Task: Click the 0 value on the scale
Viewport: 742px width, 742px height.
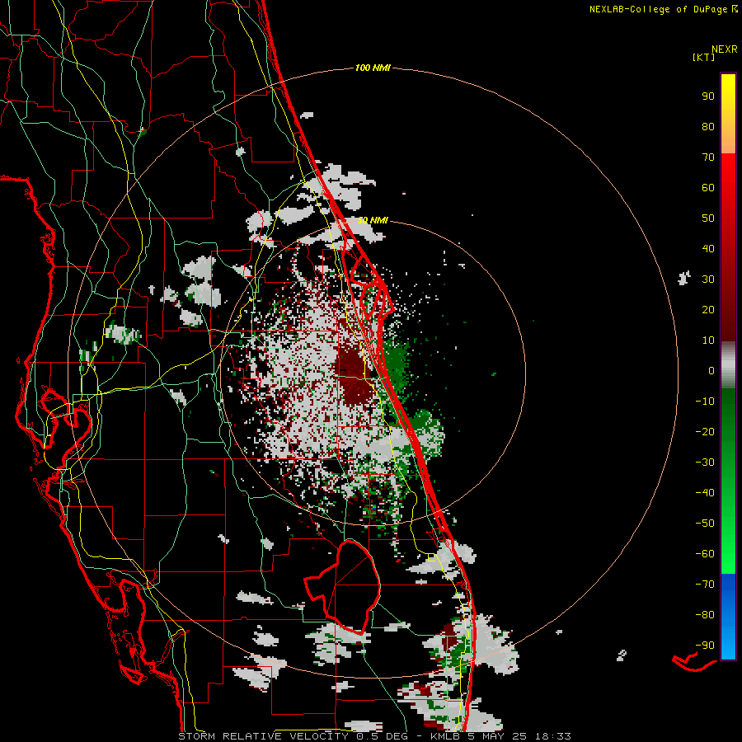Action: point(711,371)
